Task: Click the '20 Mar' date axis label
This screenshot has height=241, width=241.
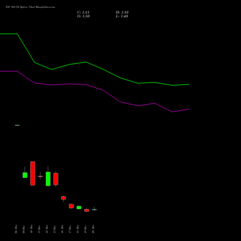Action: coord(93,229)
